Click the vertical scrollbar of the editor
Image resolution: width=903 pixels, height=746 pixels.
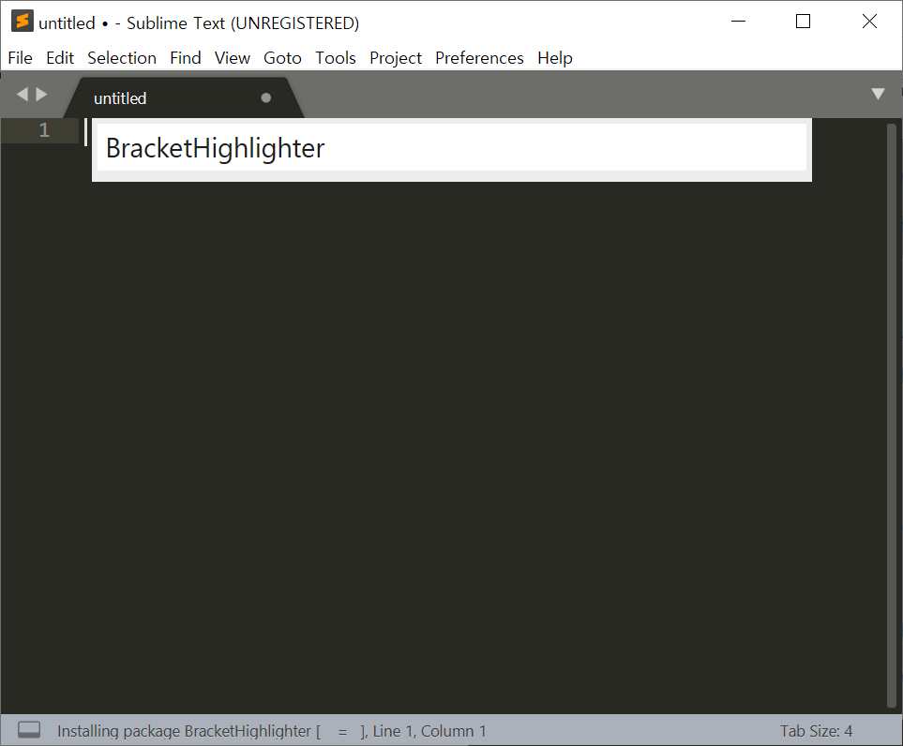(x=892, y=415)
